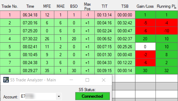The image size is (178, 101).
Task: Click the Running PL cell showing -10
Action: [x=167, y=31]
